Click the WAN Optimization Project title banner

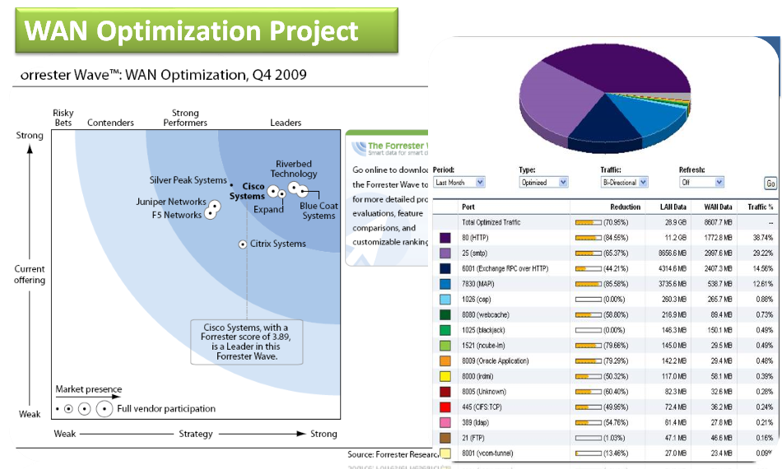coord(207,31)
